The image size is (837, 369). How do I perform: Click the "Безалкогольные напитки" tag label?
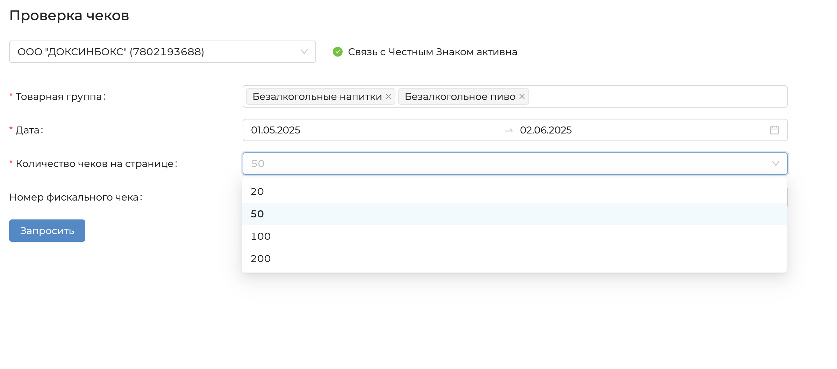(x=317, y=96)
